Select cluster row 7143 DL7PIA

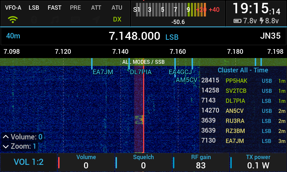243,101
